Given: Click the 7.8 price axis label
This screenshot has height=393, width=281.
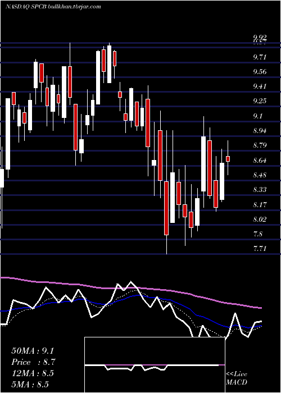Looking at the screenshot, I should pos(258,234).
